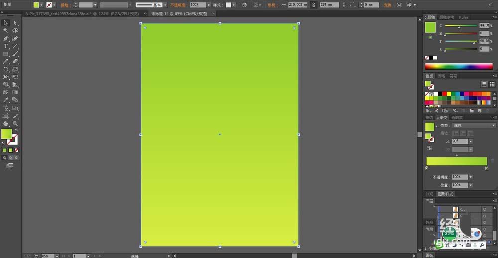This screenshot has height=258, width=498.
Task: Select the Direct Selection tool
Action: coord(15,23)
